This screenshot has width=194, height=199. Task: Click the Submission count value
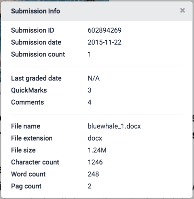(89, 54)
